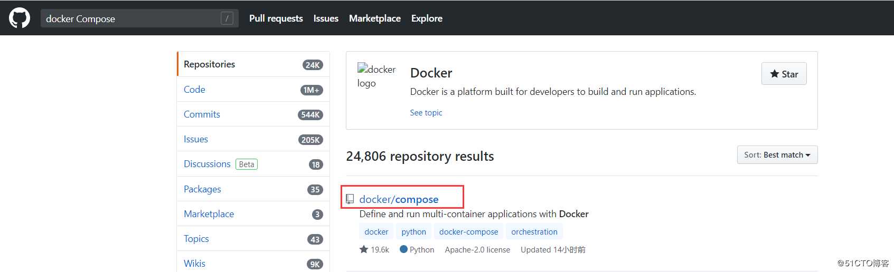
Task: Show the Commits search results
Action: 202,114
